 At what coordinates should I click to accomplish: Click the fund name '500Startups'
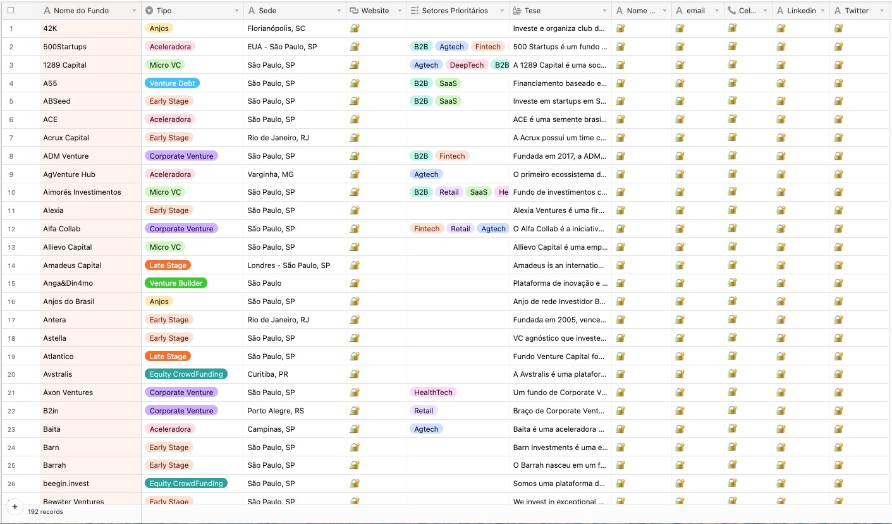64,47
